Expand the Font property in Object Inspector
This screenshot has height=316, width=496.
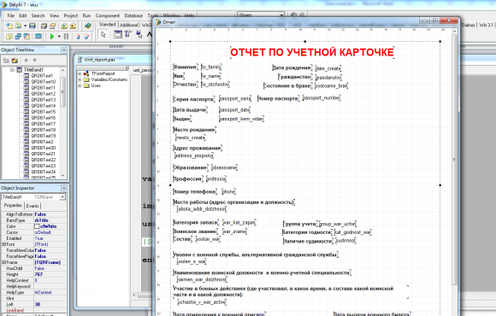tap(3, 244)
